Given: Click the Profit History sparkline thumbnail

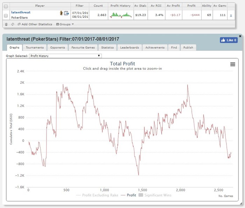Looking at the screenshot, I should pos(121,15).
